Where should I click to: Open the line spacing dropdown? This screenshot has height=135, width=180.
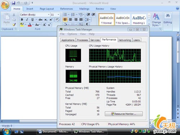88,19
